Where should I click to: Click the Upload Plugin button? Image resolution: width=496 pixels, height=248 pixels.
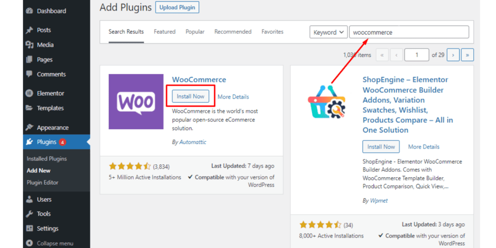coord(177,7)
